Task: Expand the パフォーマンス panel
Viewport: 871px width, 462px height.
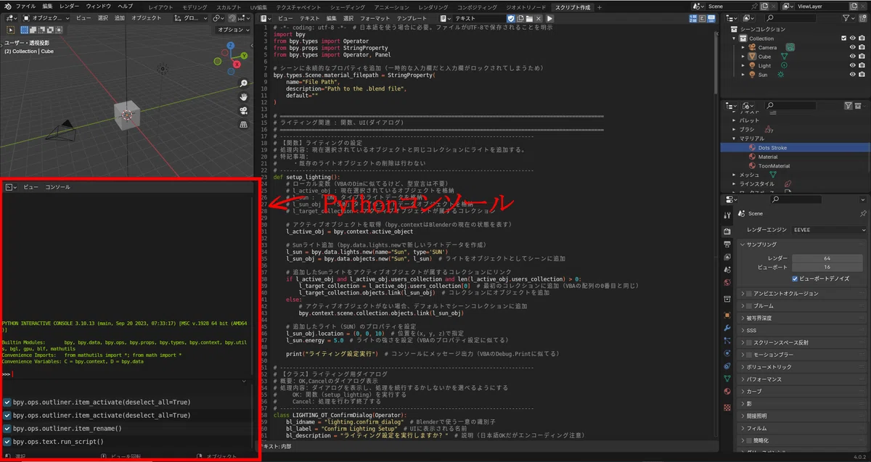Action: coord(803,379)
